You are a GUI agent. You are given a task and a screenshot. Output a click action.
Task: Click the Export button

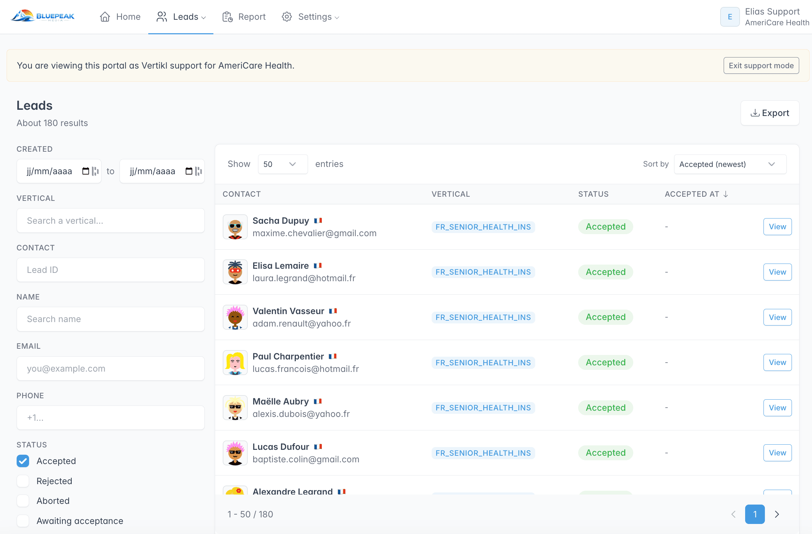(x=770, y=113)
